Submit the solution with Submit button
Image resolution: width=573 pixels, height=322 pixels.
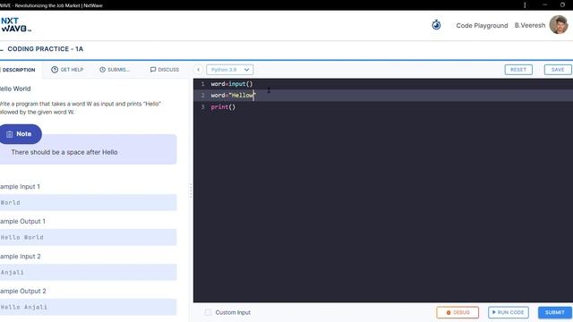coord(555,312)
